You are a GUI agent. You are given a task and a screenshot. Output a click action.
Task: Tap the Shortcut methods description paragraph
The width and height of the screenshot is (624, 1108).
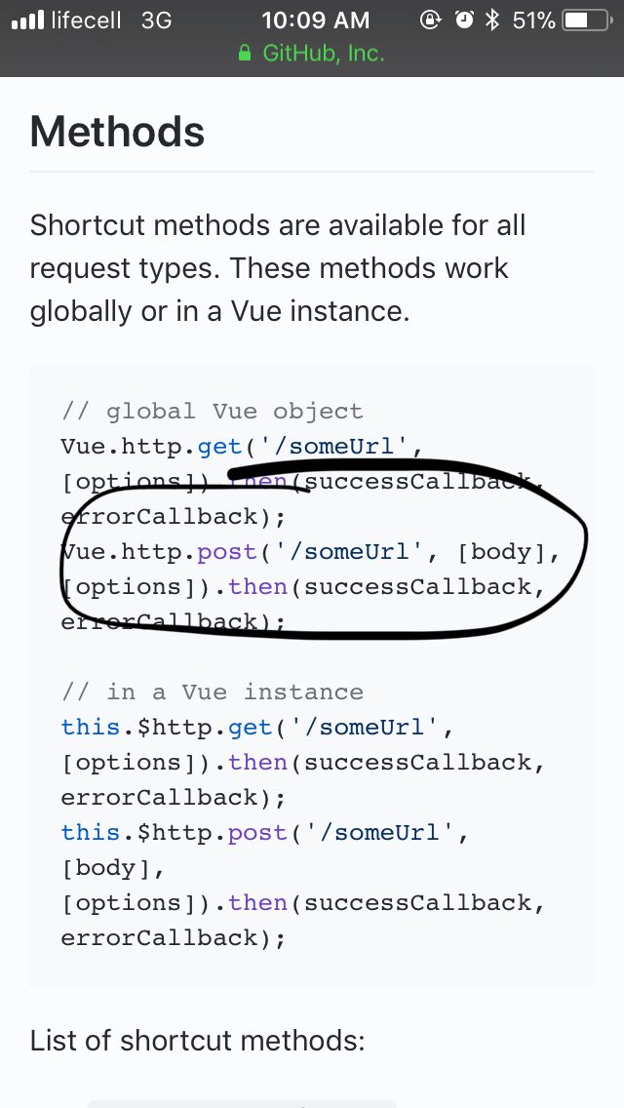278,268
